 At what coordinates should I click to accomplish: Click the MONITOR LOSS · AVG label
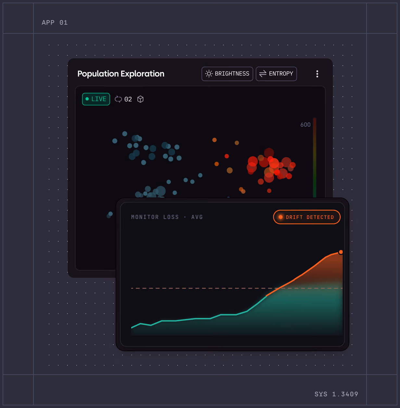point(167,217)
